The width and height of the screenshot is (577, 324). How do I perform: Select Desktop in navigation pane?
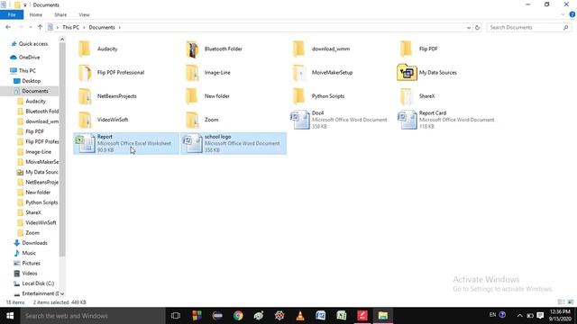click(x=31, y=81)
